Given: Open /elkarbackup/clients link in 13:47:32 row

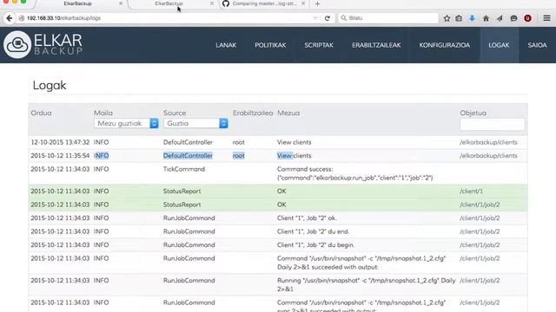Looking at the screenshot, I should tap(488, 142).
